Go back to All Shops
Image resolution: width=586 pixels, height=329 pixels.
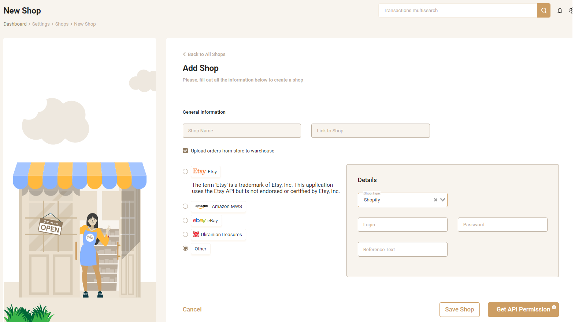coord(204,54)
